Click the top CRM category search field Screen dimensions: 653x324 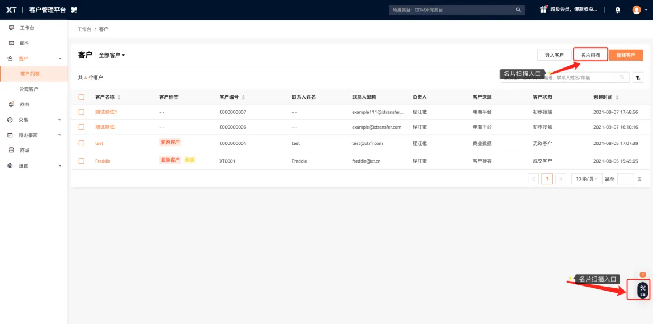(456, 10)
